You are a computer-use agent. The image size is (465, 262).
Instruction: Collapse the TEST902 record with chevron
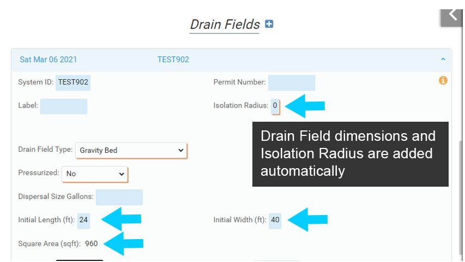point(443,59)
